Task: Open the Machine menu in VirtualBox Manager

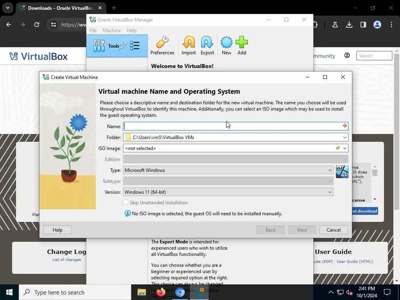Action: click(x=112, y=30)
